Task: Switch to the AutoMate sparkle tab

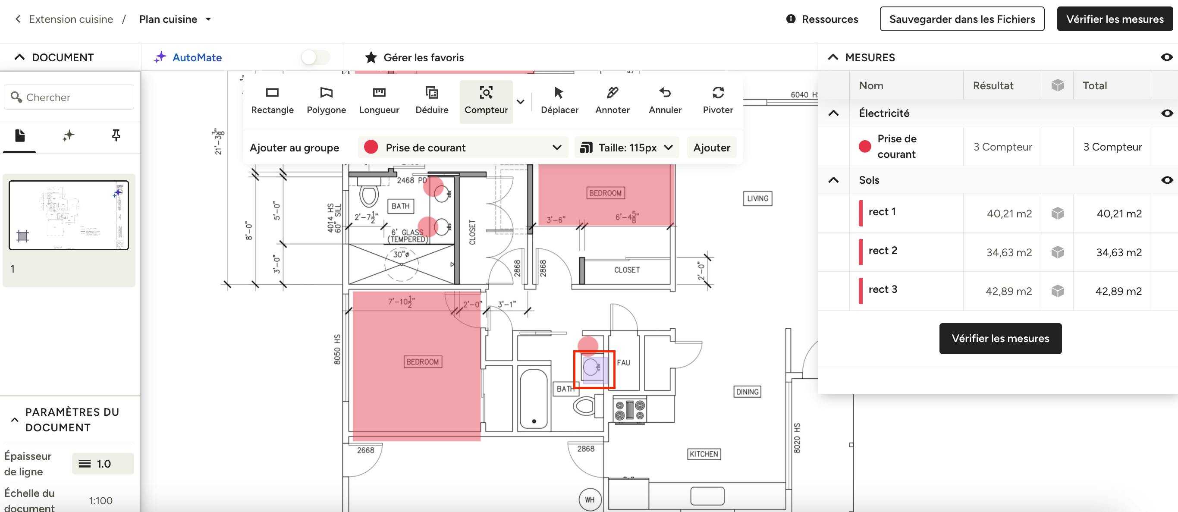Action: [x=68, y=135]
